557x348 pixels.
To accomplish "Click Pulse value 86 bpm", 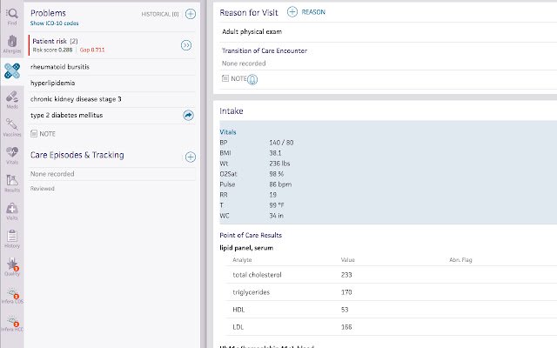I will (280, 184).
